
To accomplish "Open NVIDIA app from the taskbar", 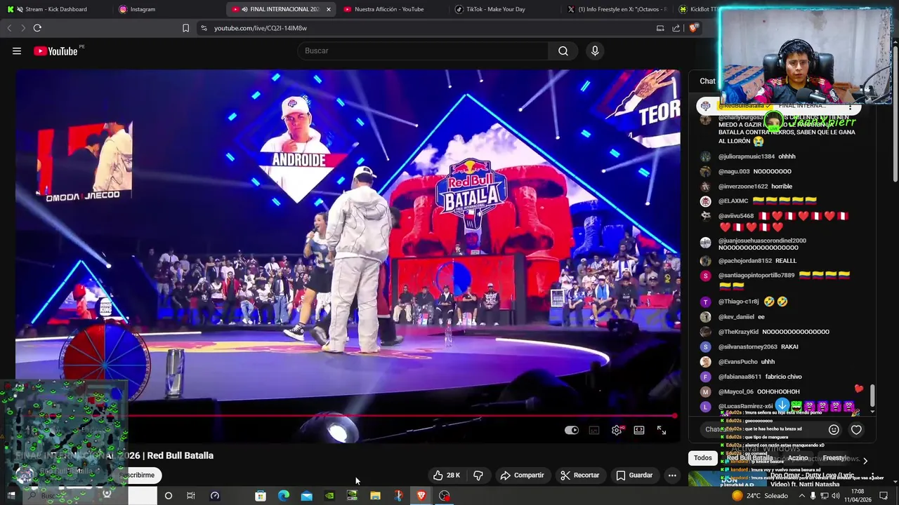I will tap(329, 495).
